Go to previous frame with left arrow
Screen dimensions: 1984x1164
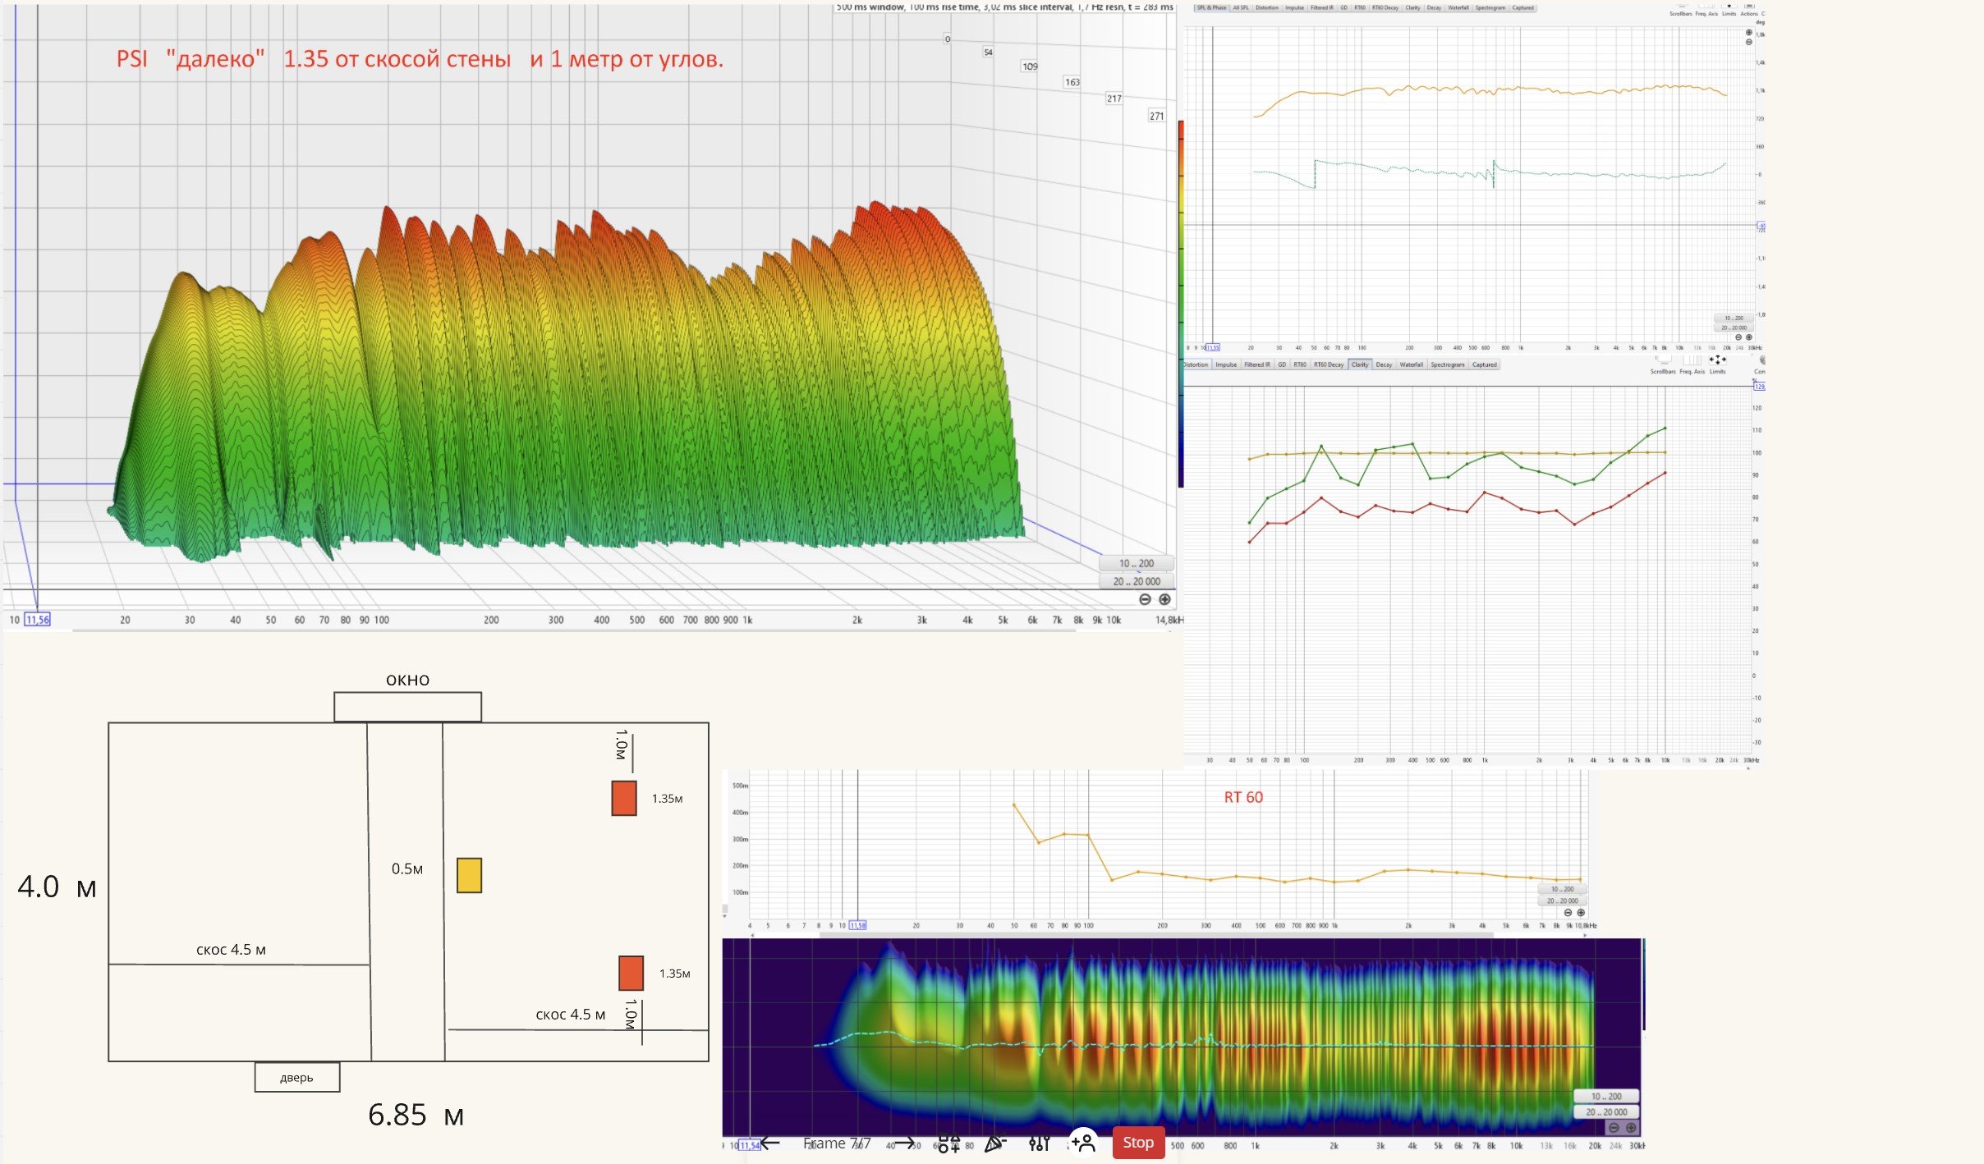pyautogui.click(x=770, y=1143)
